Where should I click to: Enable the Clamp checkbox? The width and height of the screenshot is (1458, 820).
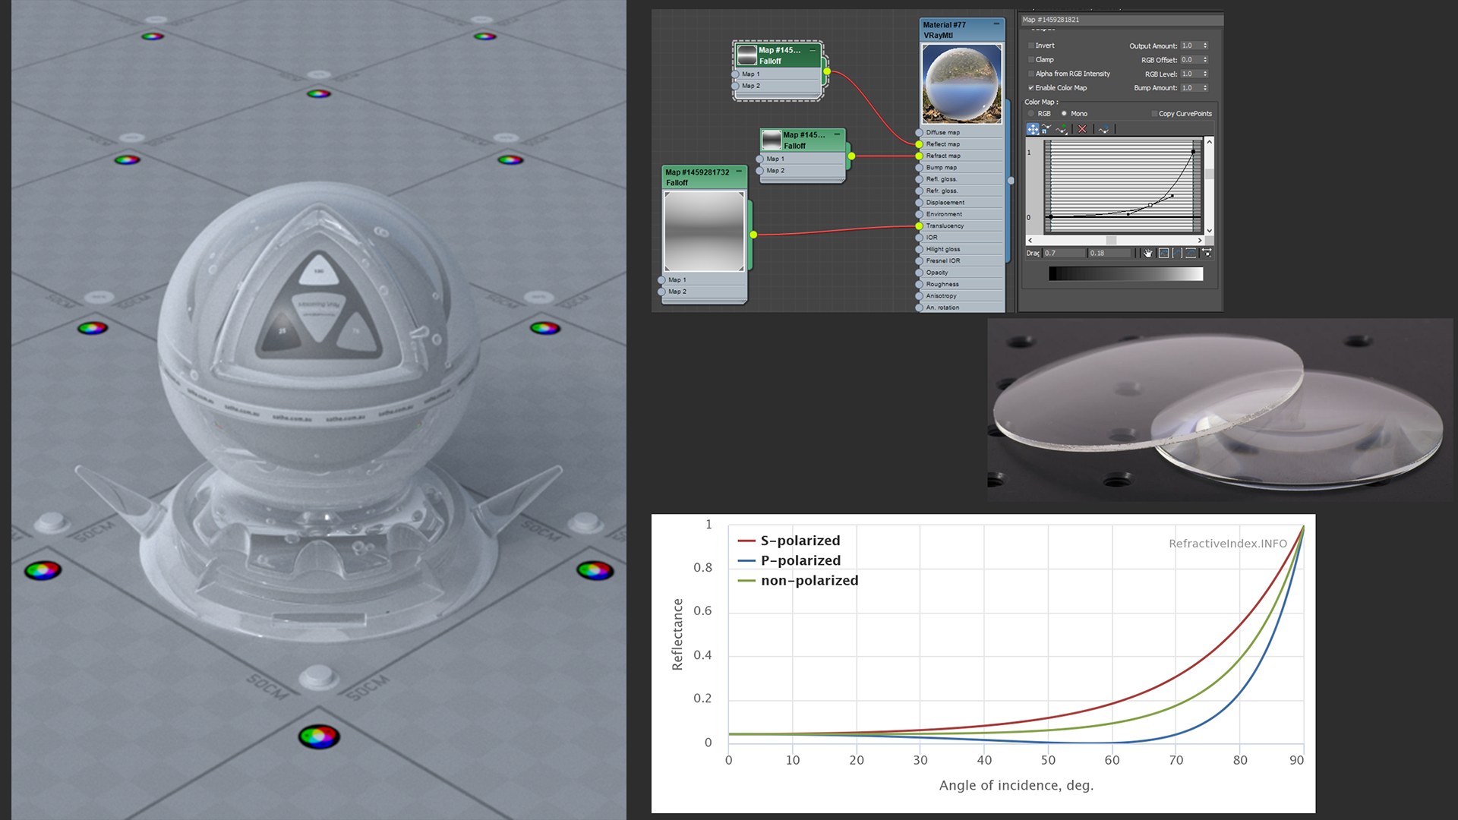1030,59
